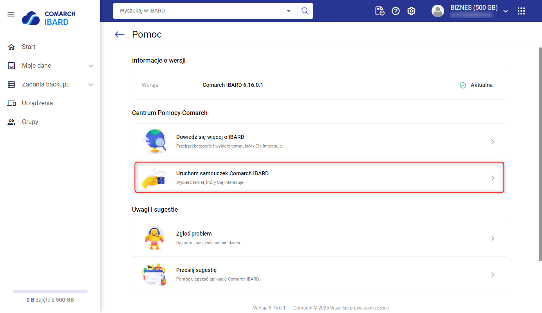This screenshot has width=542, height=313.
Task: Click the footer Wersja 6.16.0.1 text
Action: click(x=269, y=308)
